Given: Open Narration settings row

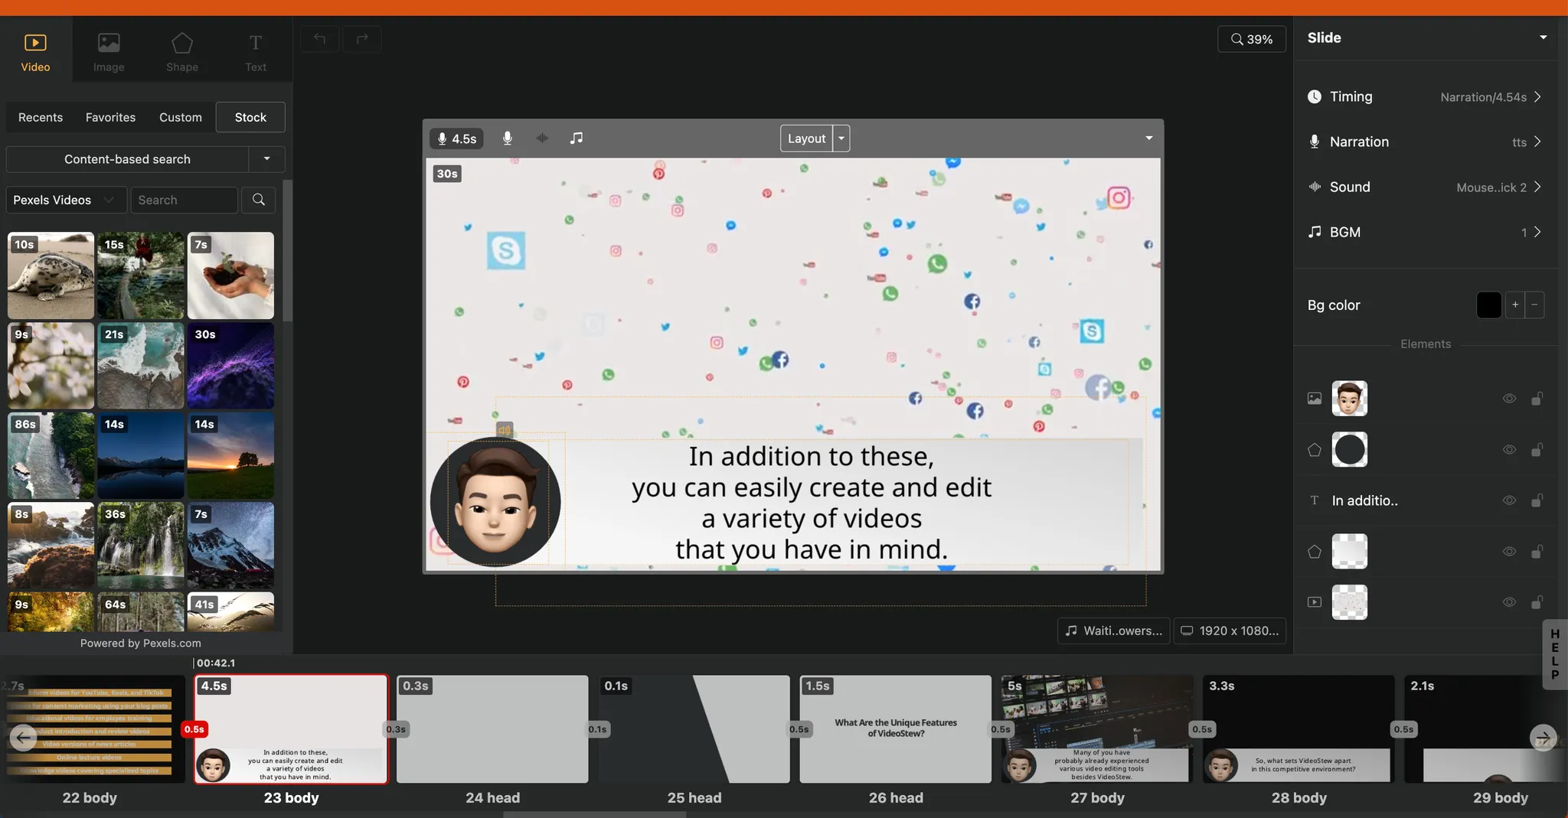Looking at the screenshot, I should point(1425,142).
